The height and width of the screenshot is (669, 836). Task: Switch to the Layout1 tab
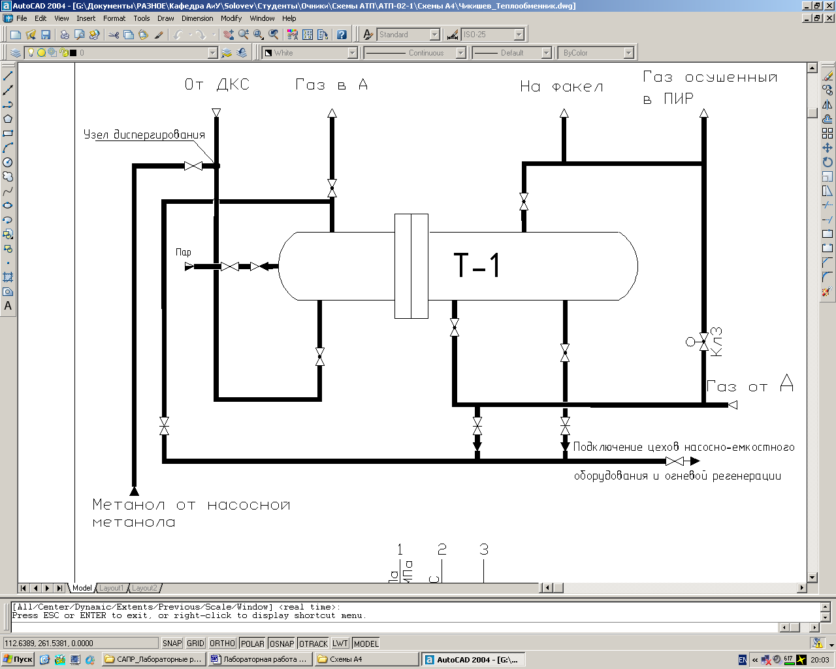[x=111, y=588]
